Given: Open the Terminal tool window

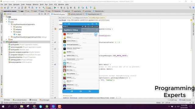Looking at the screenshot, I should 33,100.
